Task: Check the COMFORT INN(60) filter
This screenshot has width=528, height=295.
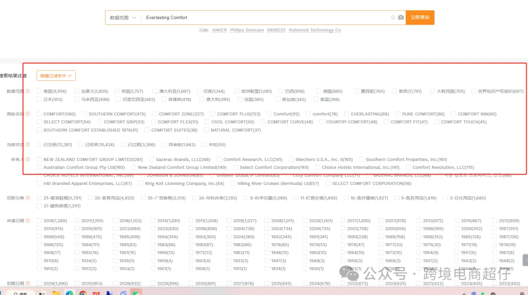Action: pyautogui.click(x=453, y=114)
